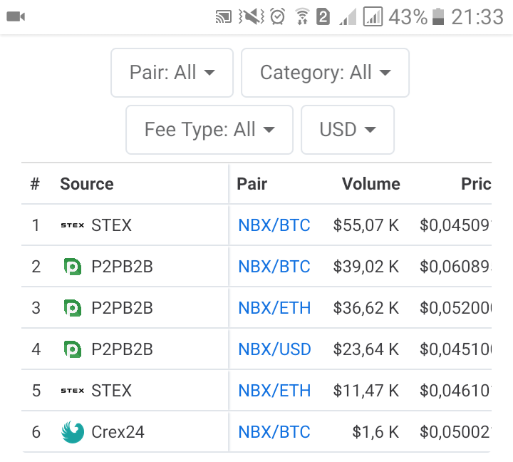Click the P2PB2B logo in row 2

(x=72, y=267)
